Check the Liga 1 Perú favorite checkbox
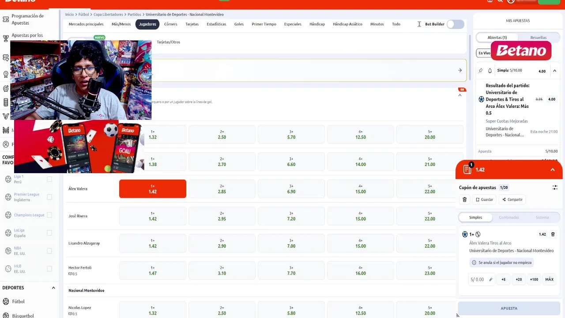 [49, 179]
